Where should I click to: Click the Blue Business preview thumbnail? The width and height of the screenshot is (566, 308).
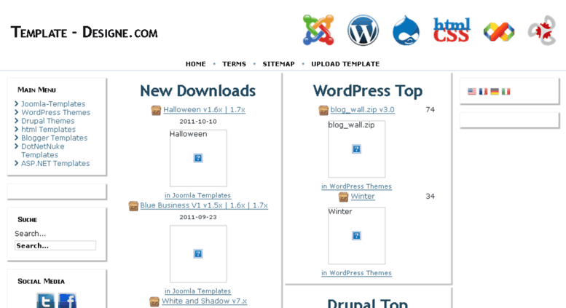(198, 254)
